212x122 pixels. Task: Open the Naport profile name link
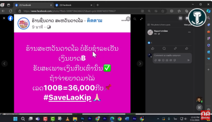[x=161, y=31]
